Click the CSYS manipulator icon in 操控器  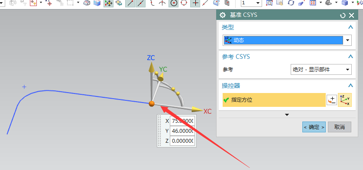click(345, 100)
